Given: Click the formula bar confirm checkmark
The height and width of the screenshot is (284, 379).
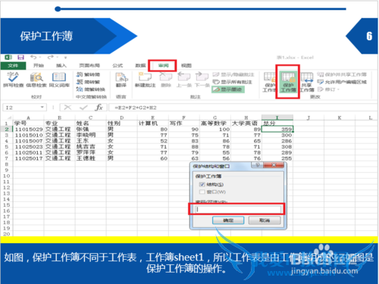Looking at the screenshot, I should tap(83, 108).
